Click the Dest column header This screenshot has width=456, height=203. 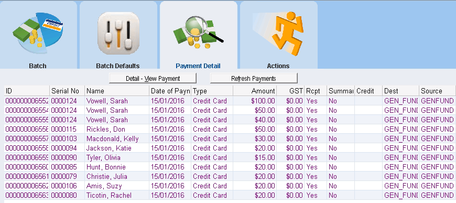pyautogui.click(x=401, y=91)
